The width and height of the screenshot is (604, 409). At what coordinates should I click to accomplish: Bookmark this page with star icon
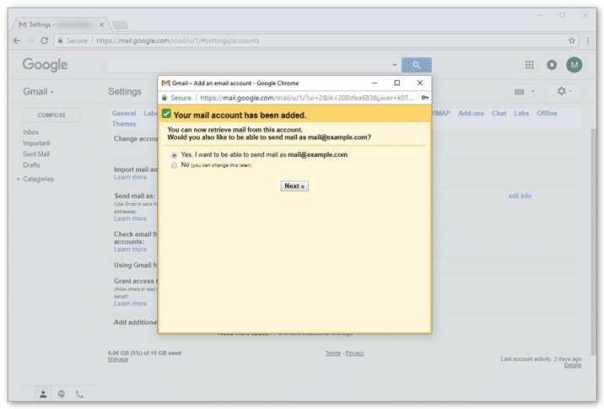tap(572, 40)
